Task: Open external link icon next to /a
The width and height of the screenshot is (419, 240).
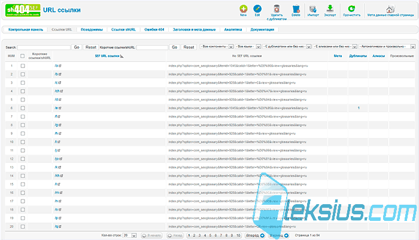Action: (60, 66)
